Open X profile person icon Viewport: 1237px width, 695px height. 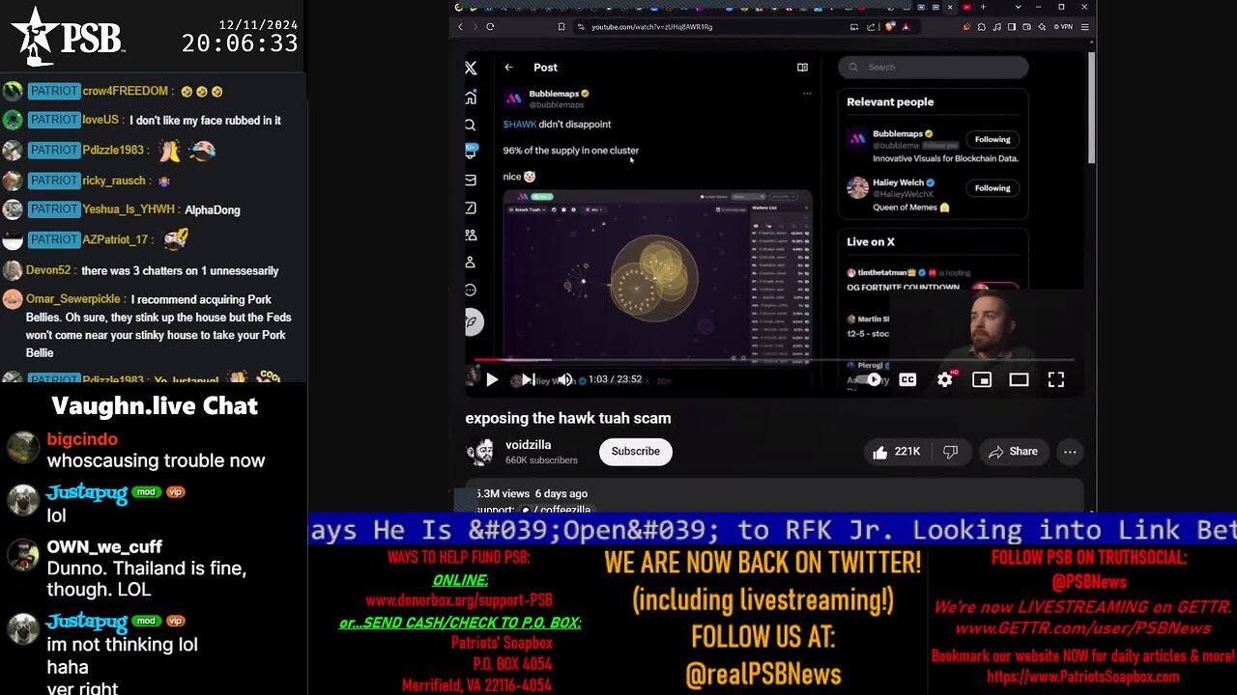tap(471, 262)
